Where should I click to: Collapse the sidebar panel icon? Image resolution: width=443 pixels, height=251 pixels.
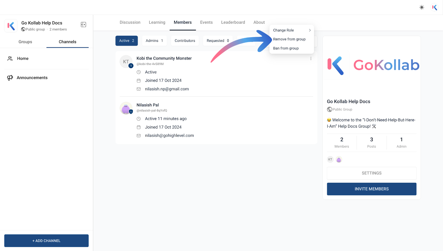click(x=83, y=25)
